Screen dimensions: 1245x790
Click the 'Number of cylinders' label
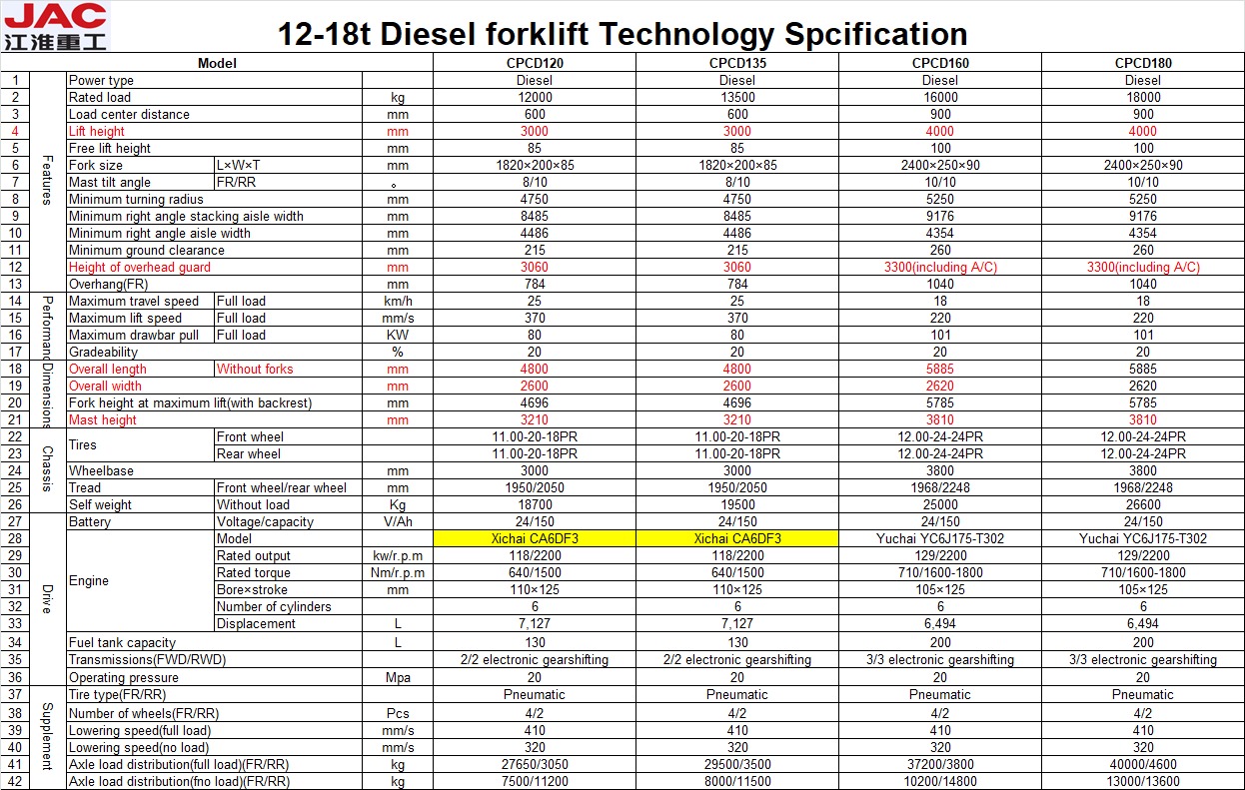pyautogui.click(x=274, y=607)
